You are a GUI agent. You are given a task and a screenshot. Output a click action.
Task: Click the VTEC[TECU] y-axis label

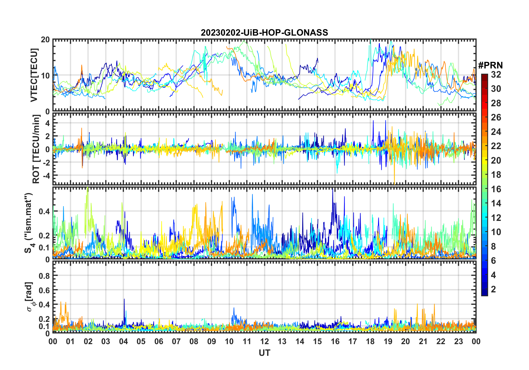click(34, 75)
